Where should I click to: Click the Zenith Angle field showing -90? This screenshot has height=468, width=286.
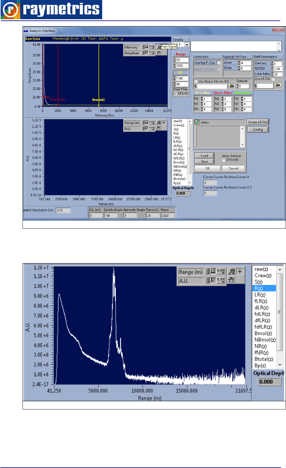click(x=111, y=216)
